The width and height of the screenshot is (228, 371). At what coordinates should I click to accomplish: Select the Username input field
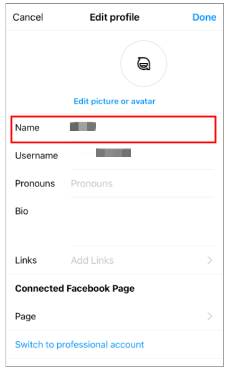coord(143,155)
